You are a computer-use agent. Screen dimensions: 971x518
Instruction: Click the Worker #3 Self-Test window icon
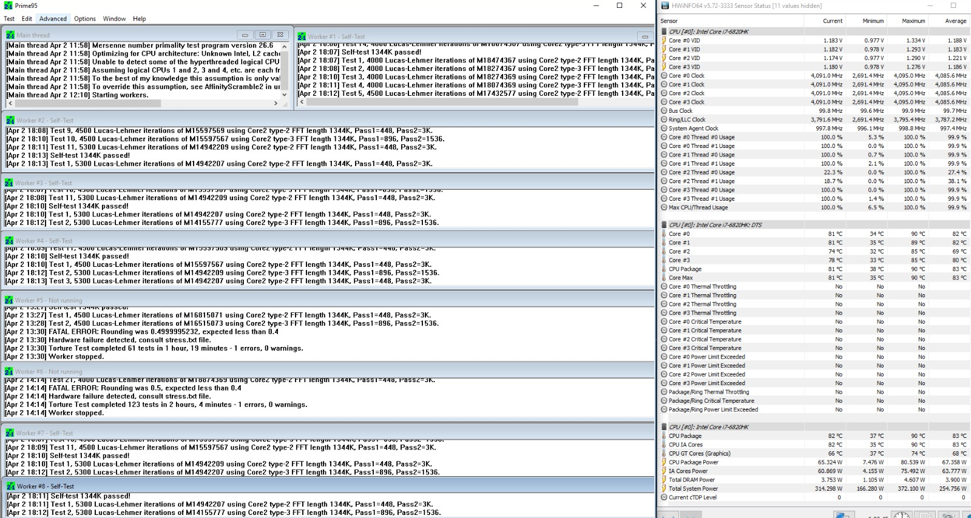pos(9,183)
